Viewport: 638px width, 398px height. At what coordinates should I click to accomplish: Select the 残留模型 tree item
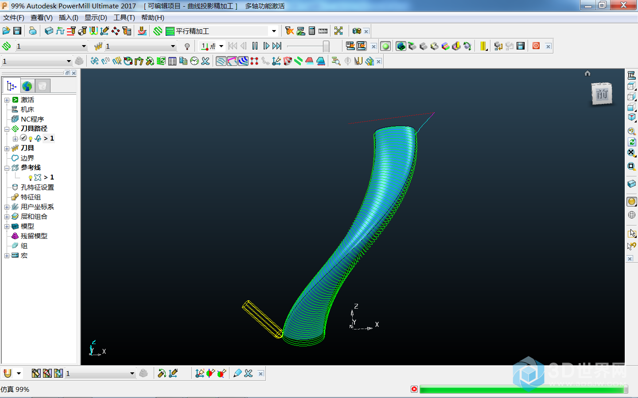point(34,236)
